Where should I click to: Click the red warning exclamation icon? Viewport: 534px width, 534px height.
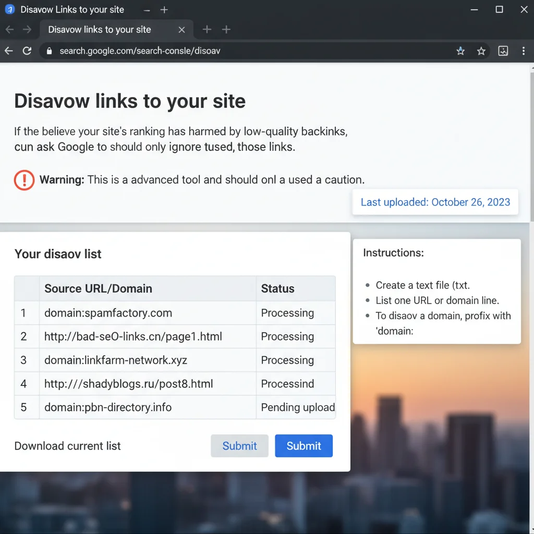(x=24, y=180)
